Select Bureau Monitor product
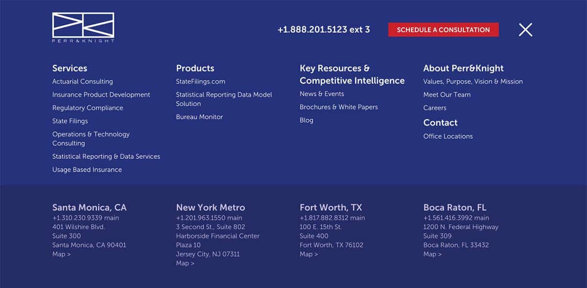The height and width of the screenshot is (288, 587). [x=199, y=117]
